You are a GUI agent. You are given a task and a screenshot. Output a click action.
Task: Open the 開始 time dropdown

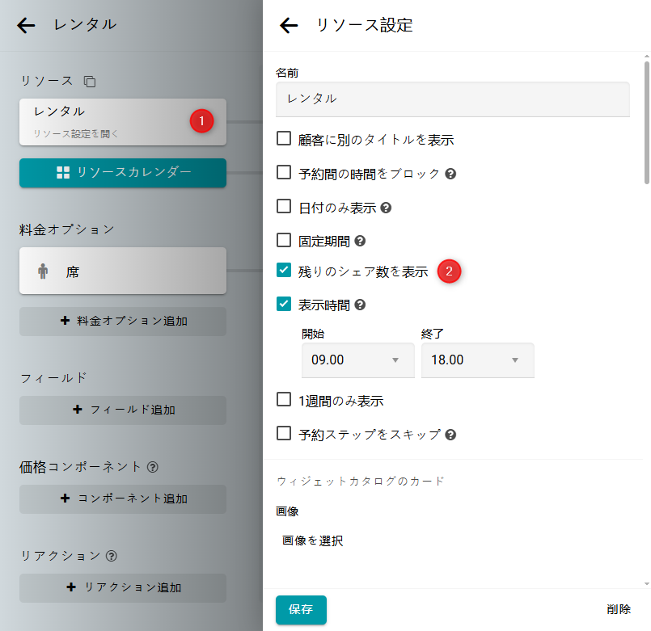point(357,360)
